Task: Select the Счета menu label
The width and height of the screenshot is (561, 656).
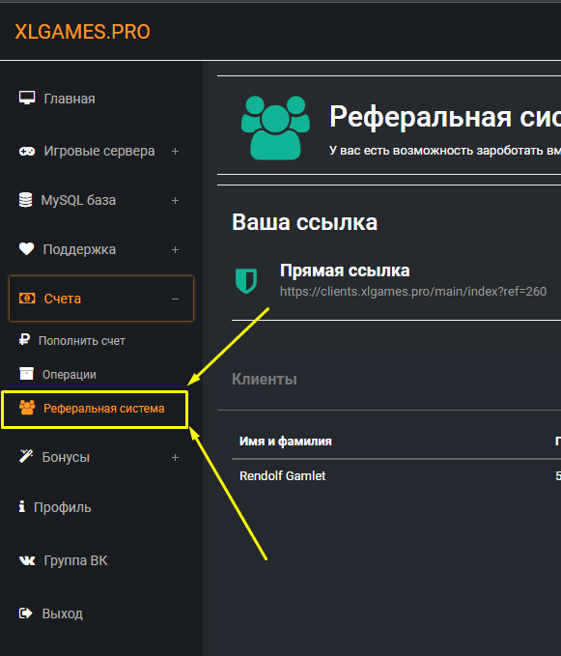Action: (63, 299)
